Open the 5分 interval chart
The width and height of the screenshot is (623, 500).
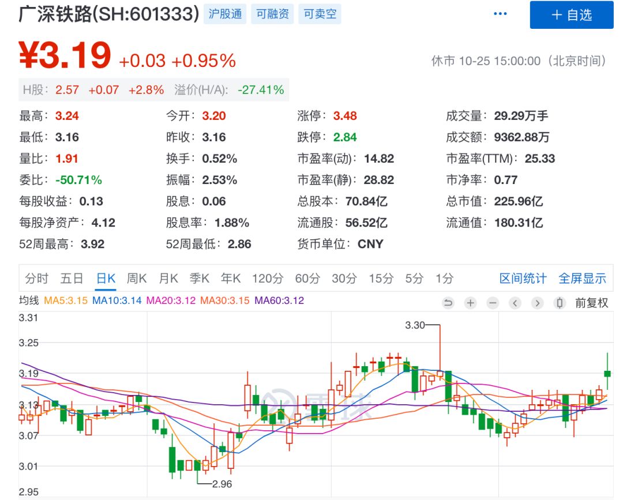[414, 279]
